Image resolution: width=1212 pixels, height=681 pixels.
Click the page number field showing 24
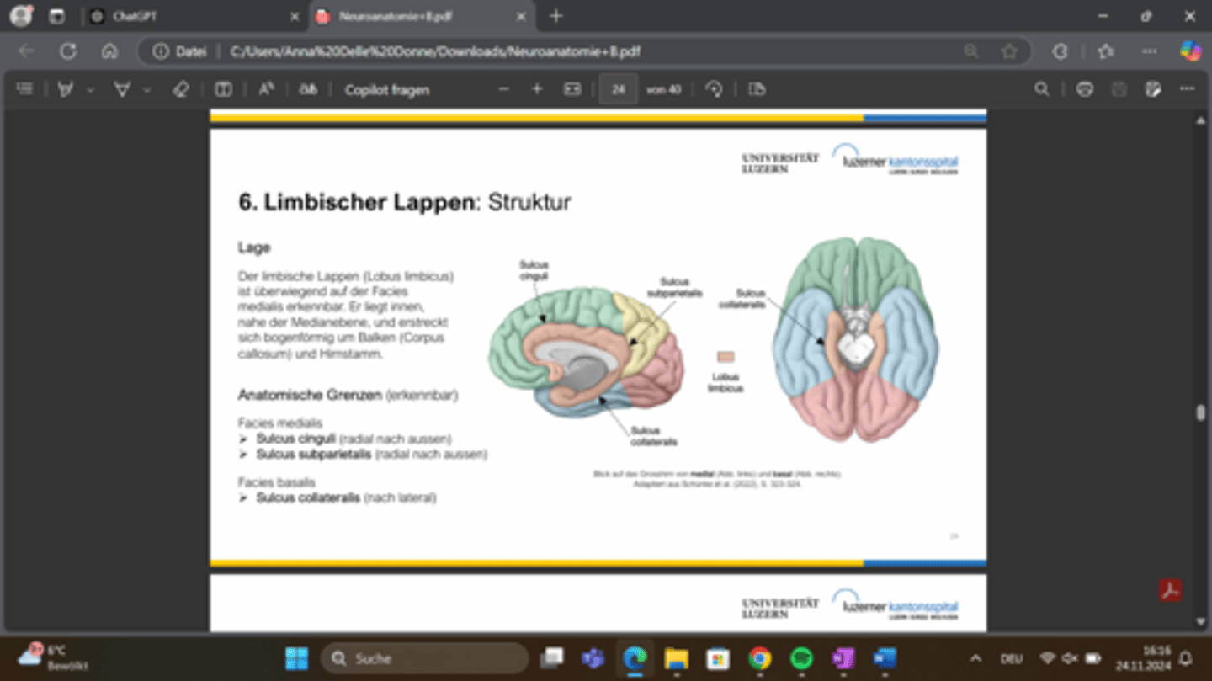pyautogui.click(x=618, y=89)
